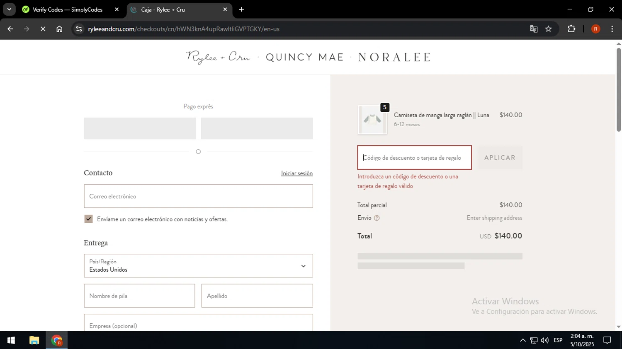Expand the País/Región dropdown
Image resolution: width=622 pixels, height=349 pixels.
click(198, 266)
